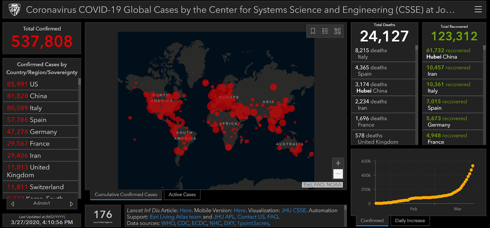Select Italy row in Total Deaths list
The width and height of the screenshot is (490, 228).
click(383, 54)
